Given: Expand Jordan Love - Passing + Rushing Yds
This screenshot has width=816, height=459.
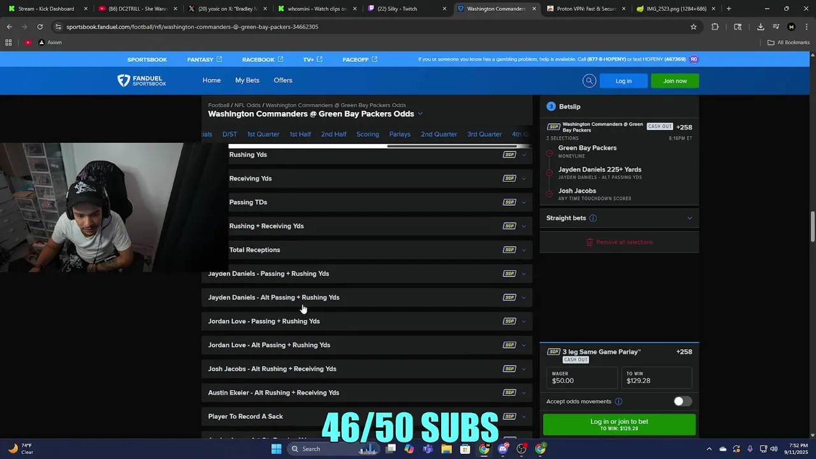Looking at the screenshot, I should pos(367,321).
